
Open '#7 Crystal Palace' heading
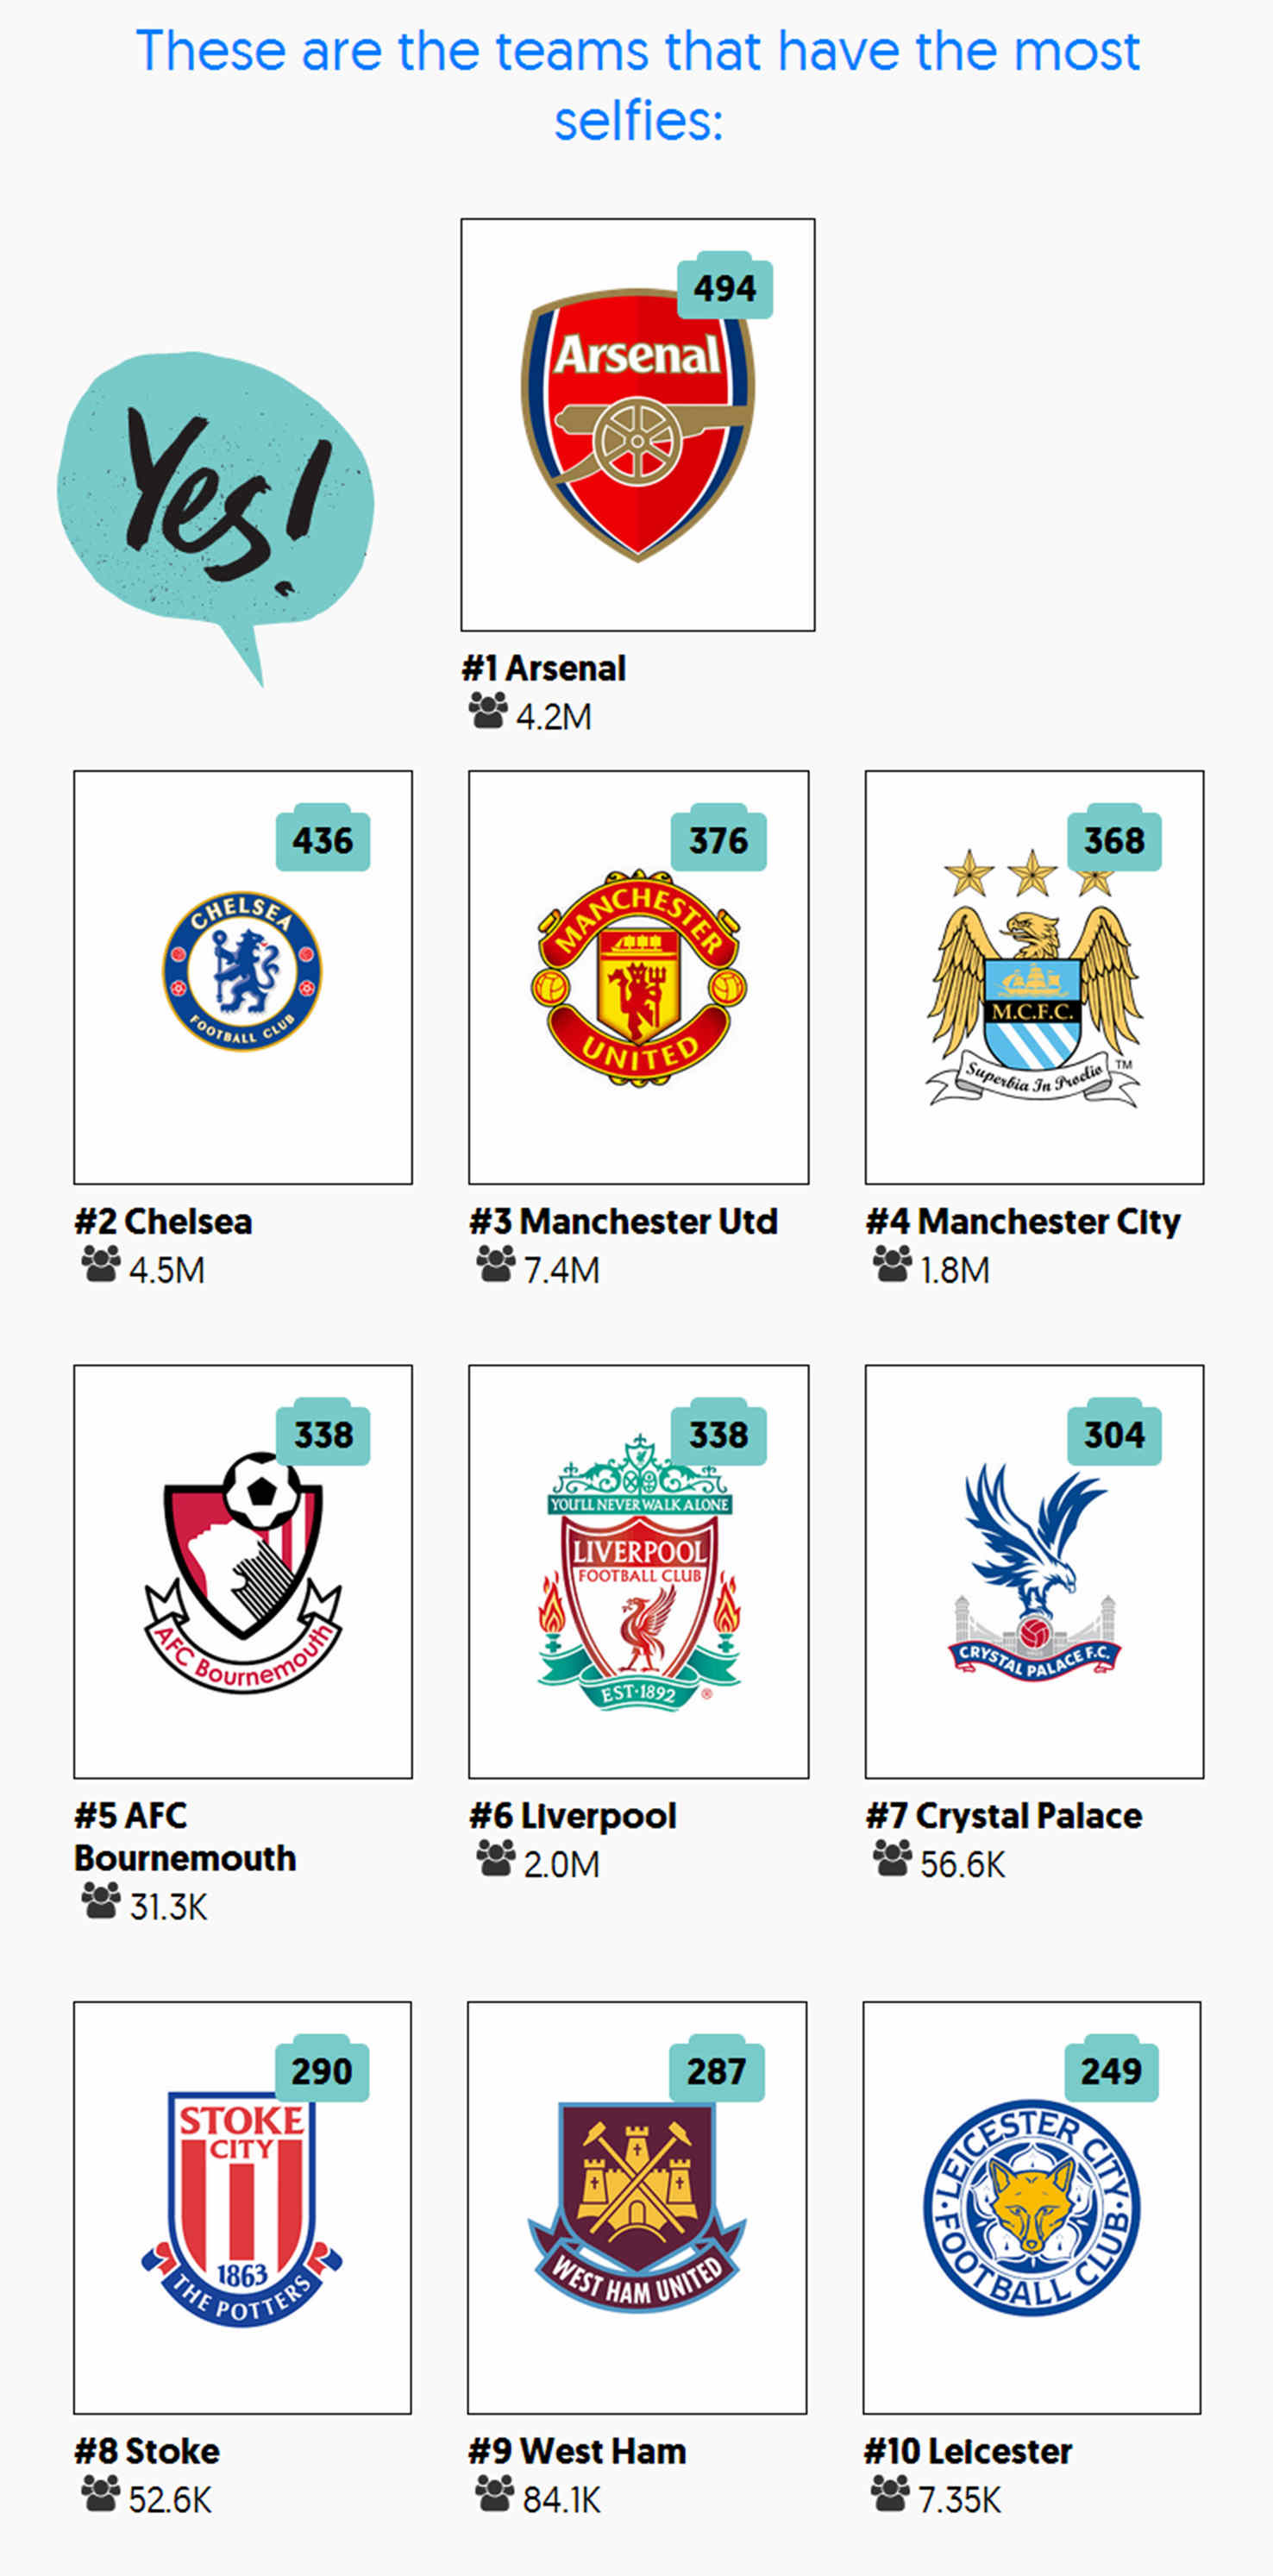(x=1003, y=1815)
